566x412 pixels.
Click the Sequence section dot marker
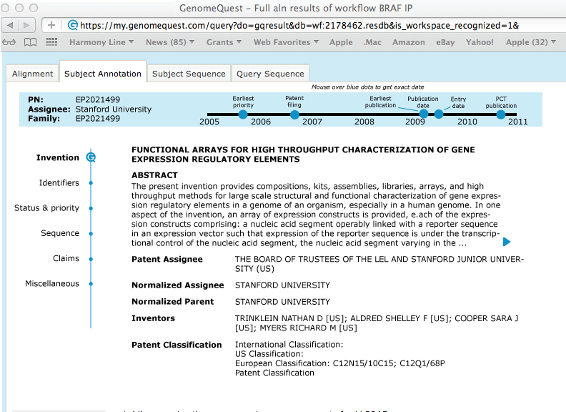pos(91,233)
